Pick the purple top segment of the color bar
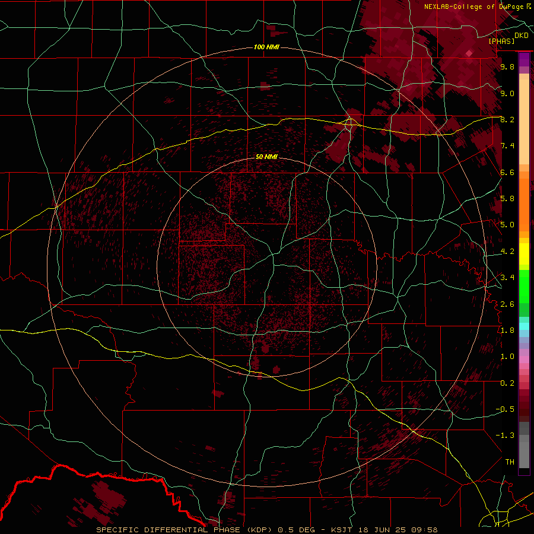The image size is (534, 534). 524,59
